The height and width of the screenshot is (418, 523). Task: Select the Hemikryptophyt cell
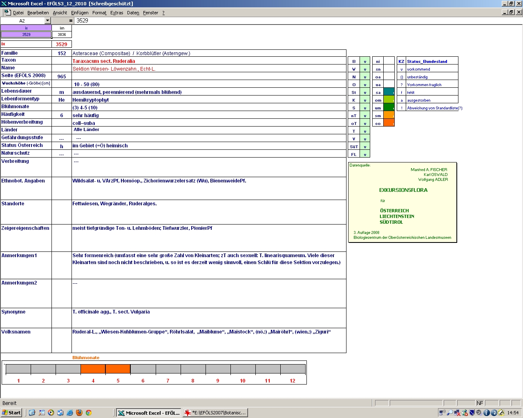click(x=209, y=100)
